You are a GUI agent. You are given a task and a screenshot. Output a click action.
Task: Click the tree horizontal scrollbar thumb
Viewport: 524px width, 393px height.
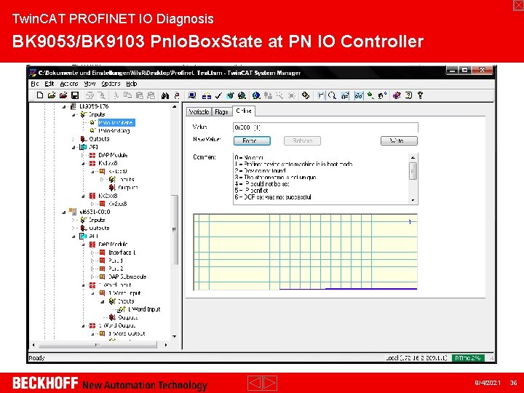(x=98, y=345)
